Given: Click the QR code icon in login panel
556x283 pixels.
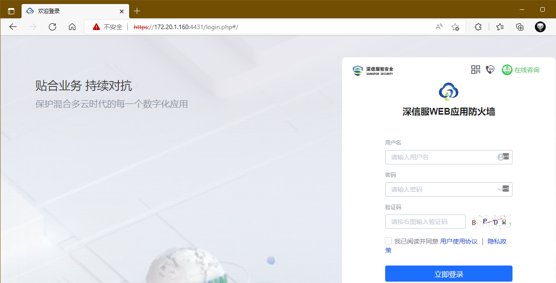Looking at the screenshot, I should 475,69.
